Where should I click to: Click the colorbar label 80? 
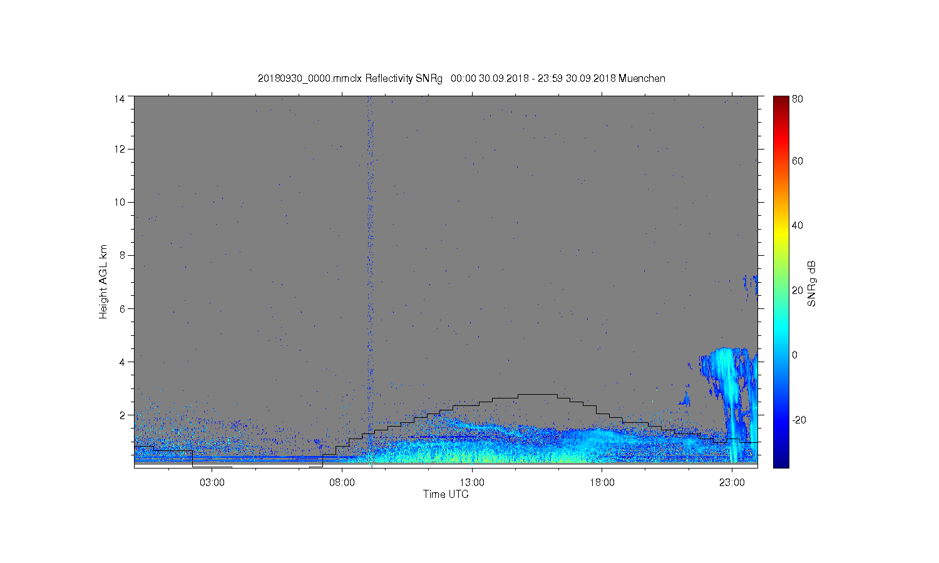(x=798, y=99)
